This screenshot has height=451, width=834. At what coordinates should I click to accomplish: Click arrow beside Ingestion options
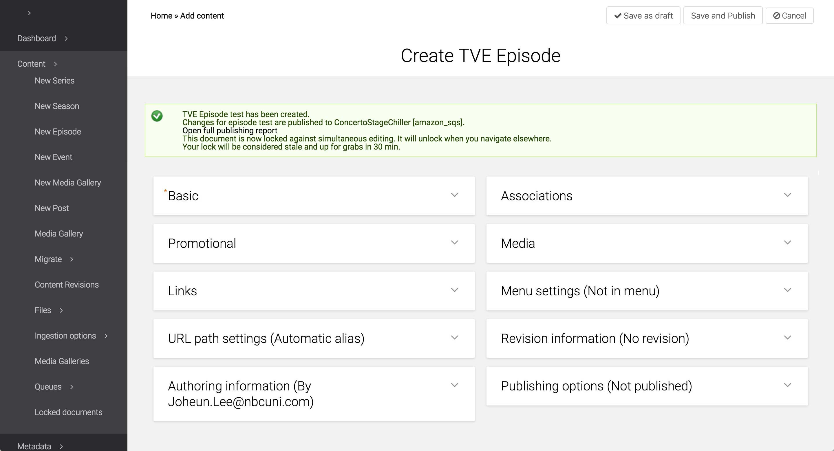click(x=106, y=336)
